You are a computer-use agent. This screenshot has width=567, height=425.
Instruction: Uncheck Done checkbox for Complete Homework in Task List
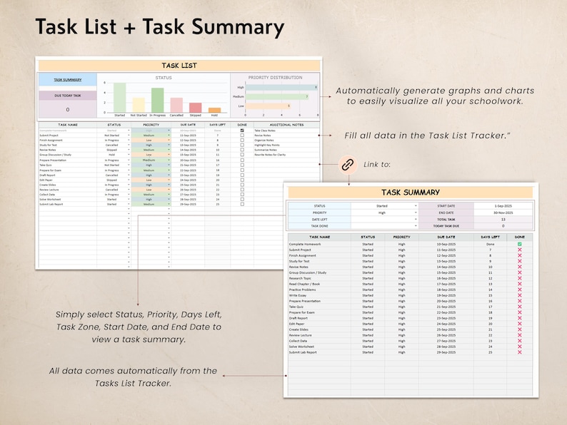(242, 130)
